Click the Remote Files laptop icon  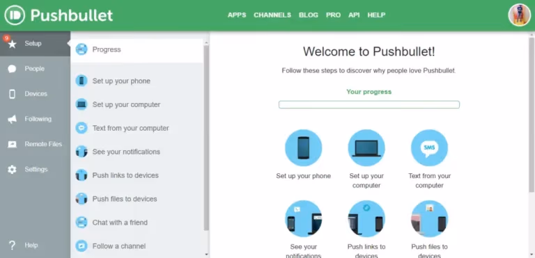coord(12,145)
